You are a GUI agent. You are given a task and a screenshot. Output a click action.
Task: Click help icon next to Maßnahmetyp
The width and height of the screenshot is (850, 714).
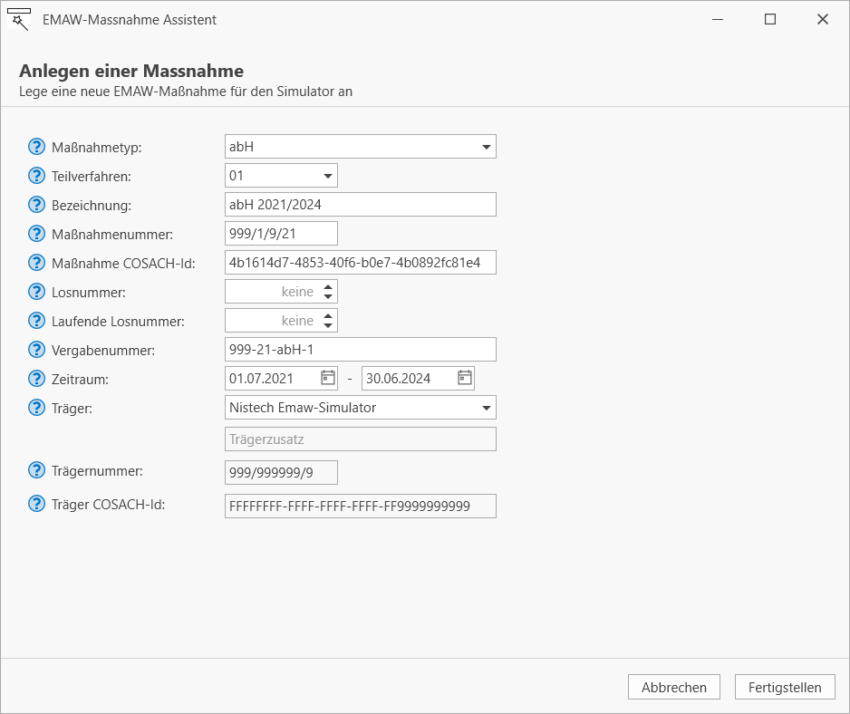click(x=36, y=147)
